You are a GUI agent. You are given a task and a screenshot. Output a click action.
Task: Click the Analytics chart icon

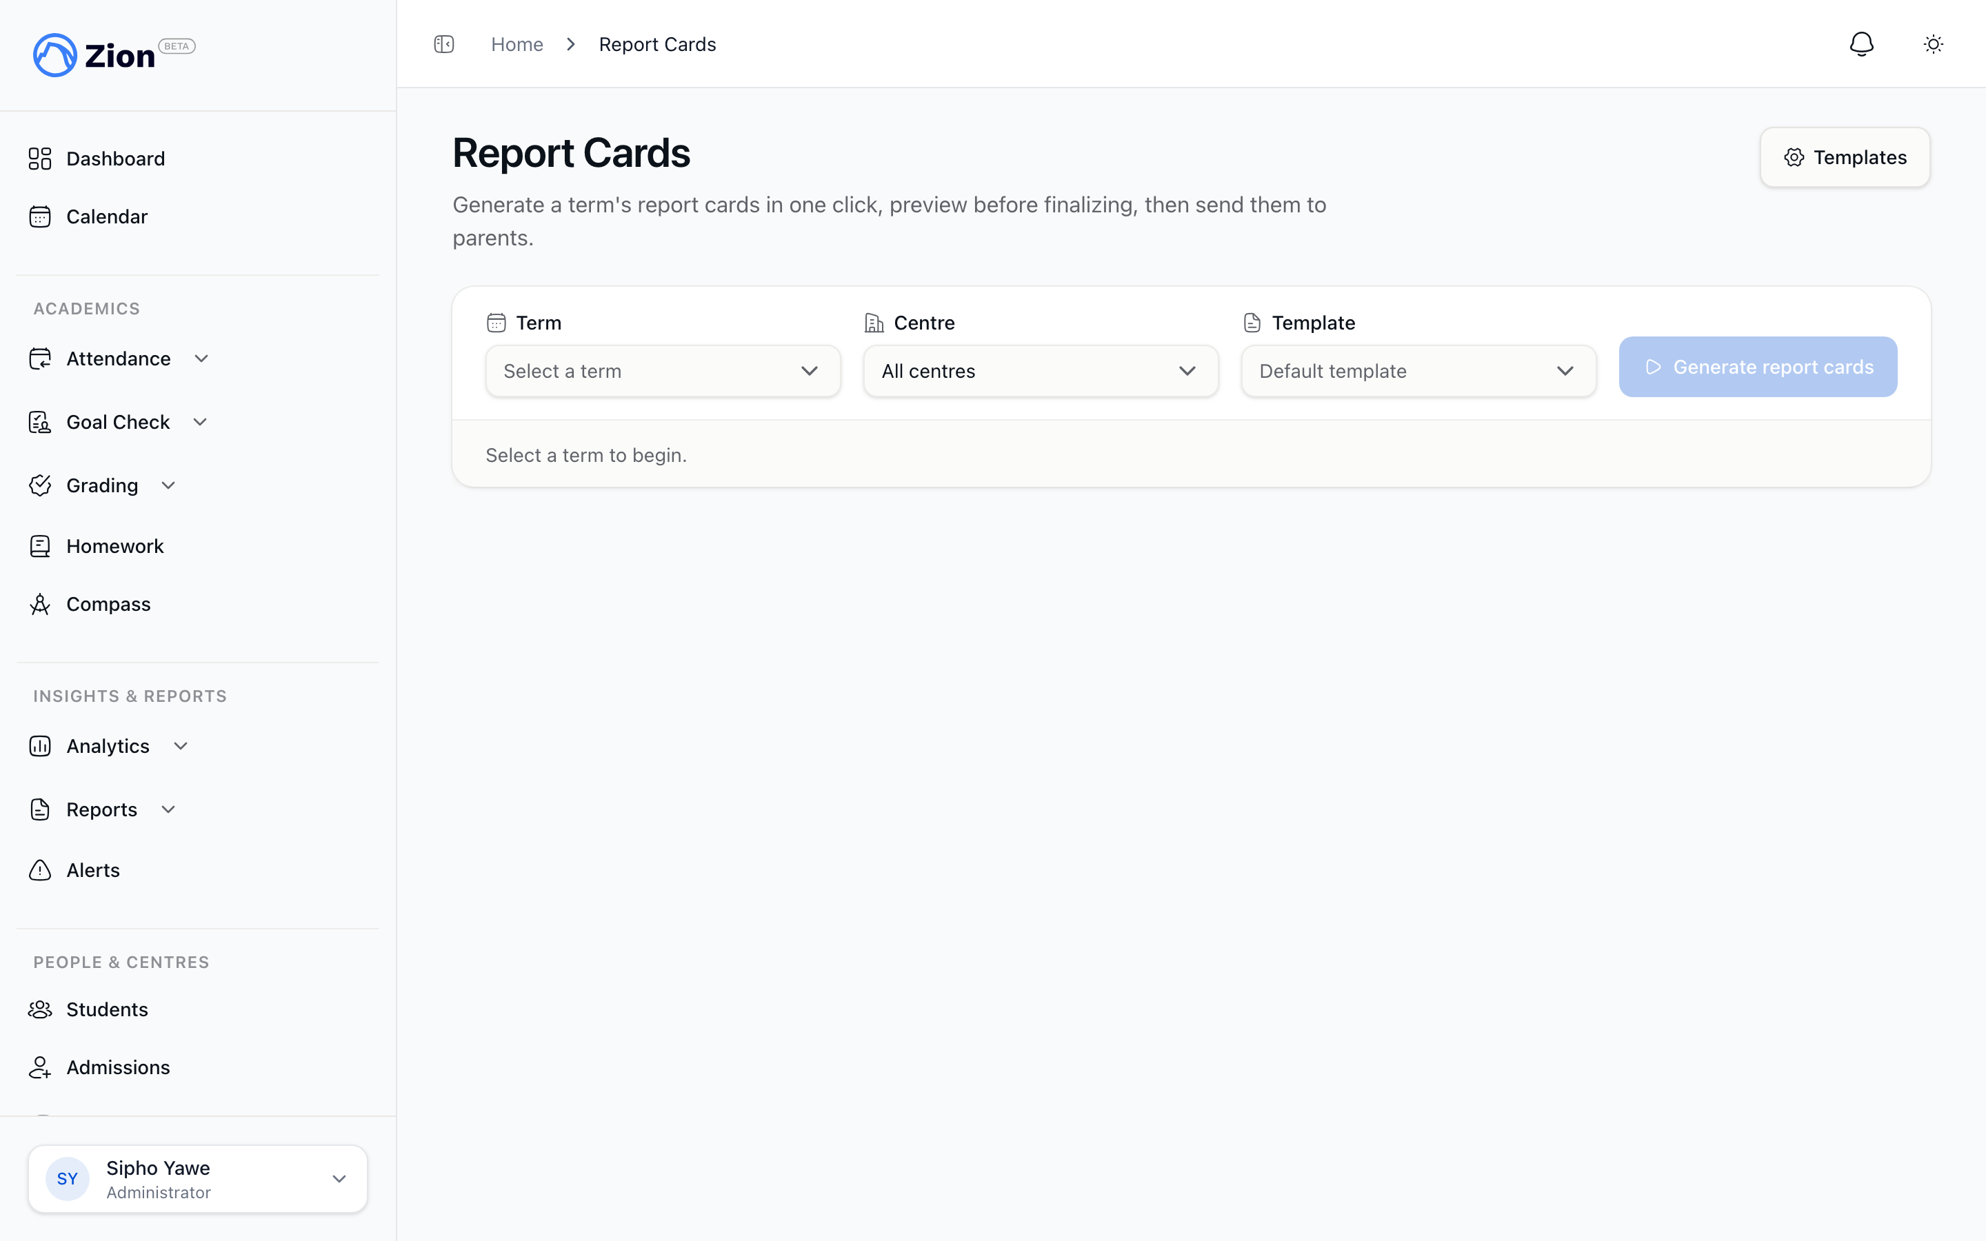[40, 746]
